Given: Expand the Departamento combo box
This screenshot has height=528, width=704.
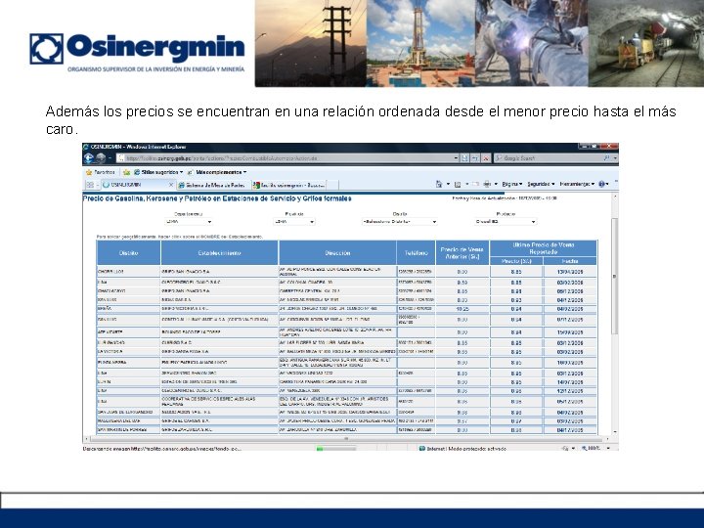Looking at the screenshot, I should (188, 222).
